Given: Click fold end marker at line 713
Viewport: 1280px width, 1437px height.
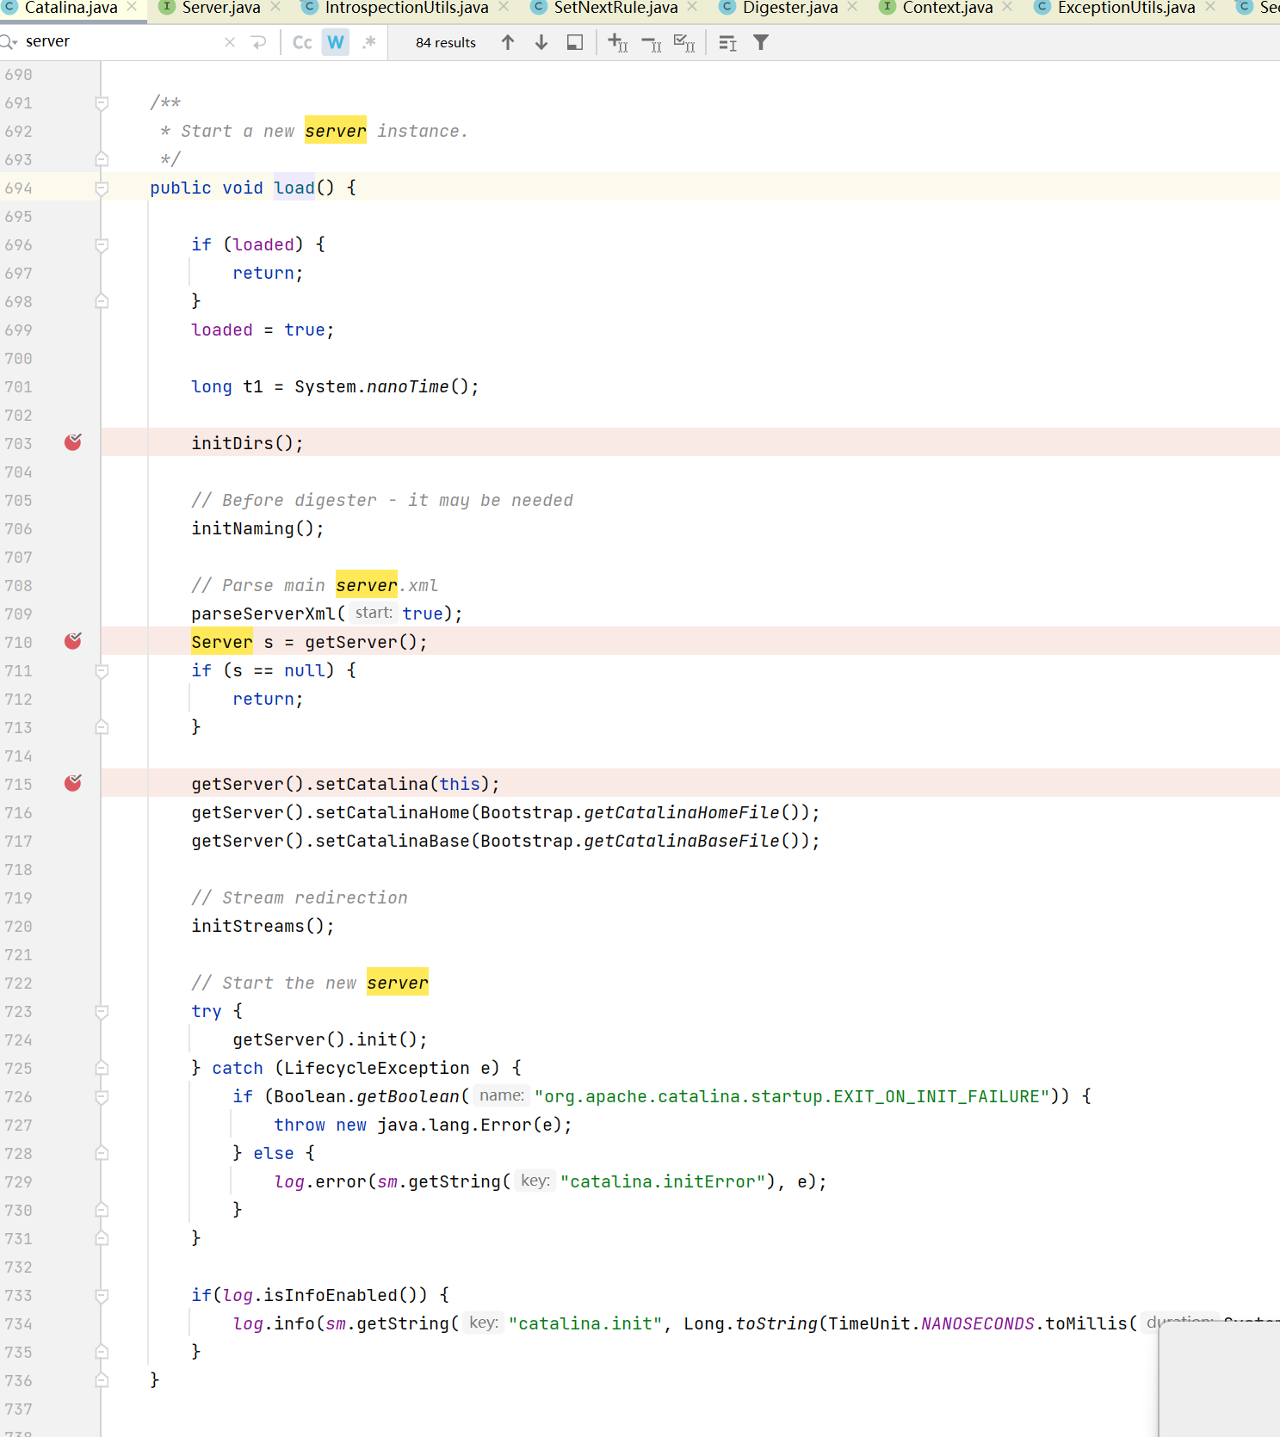Looking at the screenshot, I should pyautogui.click(x=102, y=727).
